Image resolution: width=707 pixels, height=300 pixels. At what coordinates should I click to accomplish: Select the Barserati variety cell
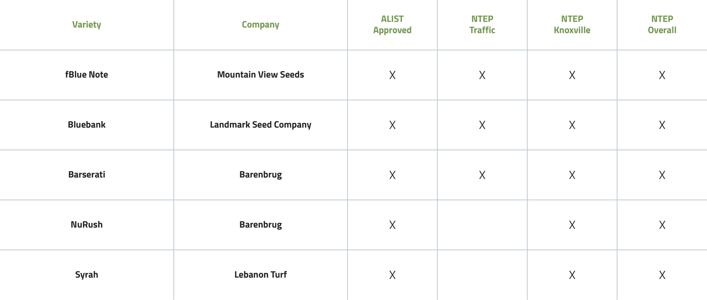point(87,174)
